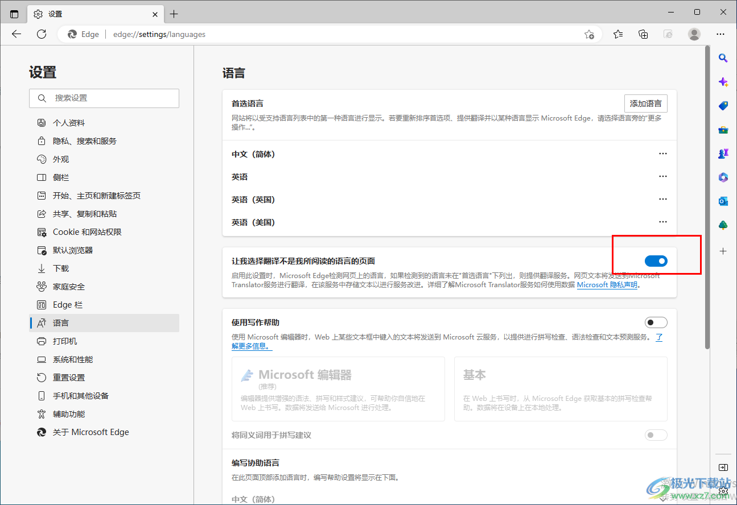
Task: Click the profile avatar icon
Action: click(x=694, y=34)
